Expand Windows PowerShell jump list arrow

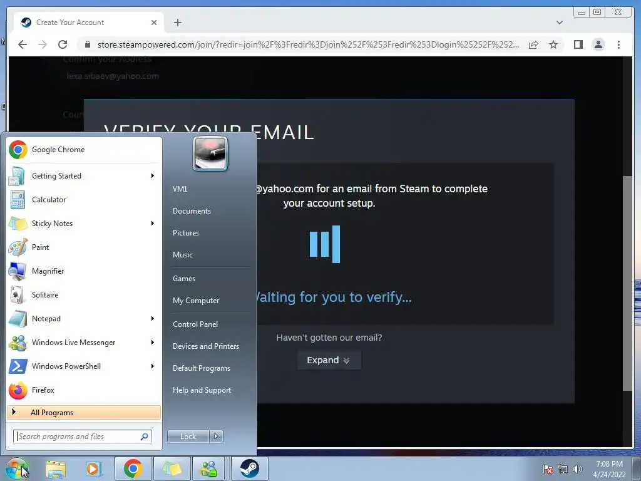click(x=153, y=366)
